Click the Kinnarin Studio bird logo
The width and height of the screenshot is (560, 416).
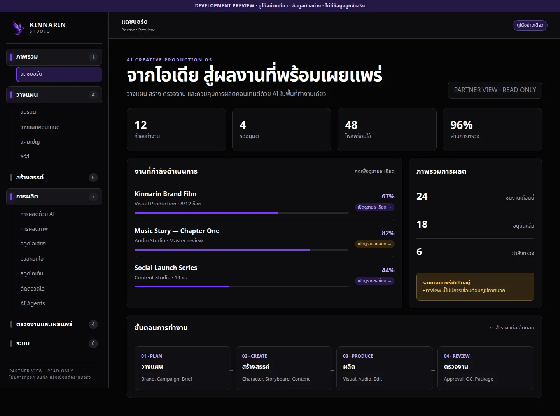point(18,28)
